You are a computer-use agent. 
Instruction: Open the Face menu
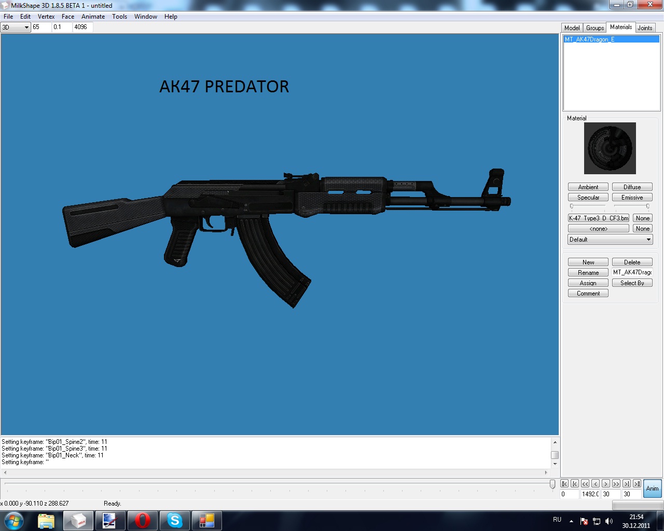68,17
